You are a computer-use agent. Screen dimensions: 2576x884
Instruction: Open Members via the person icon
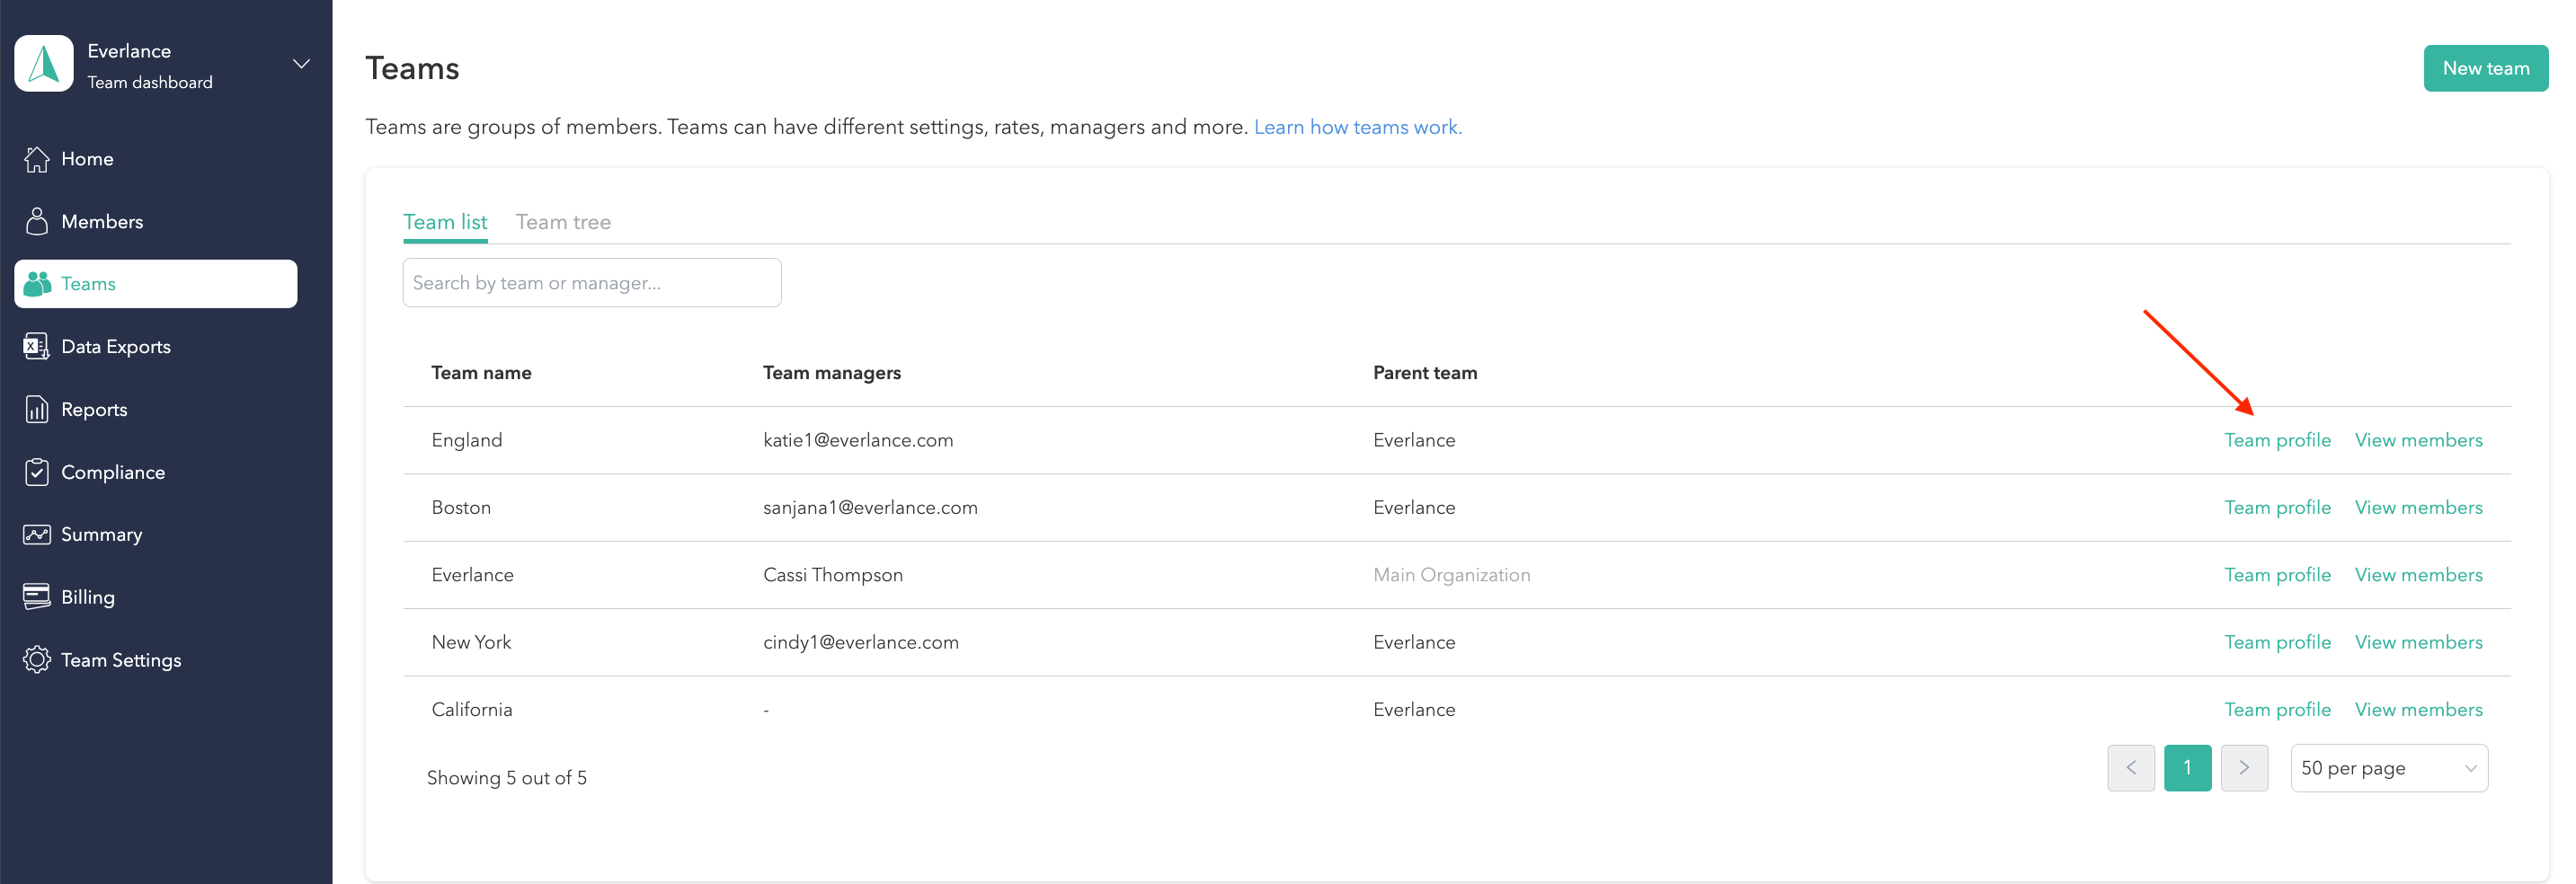pos(37,222)
